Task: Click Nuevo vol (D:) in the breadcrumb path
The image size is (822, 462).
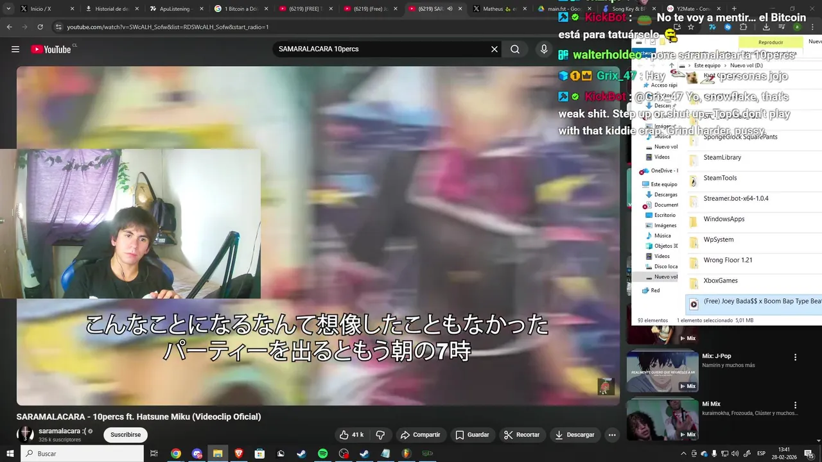Action: (x=746, y=65)
